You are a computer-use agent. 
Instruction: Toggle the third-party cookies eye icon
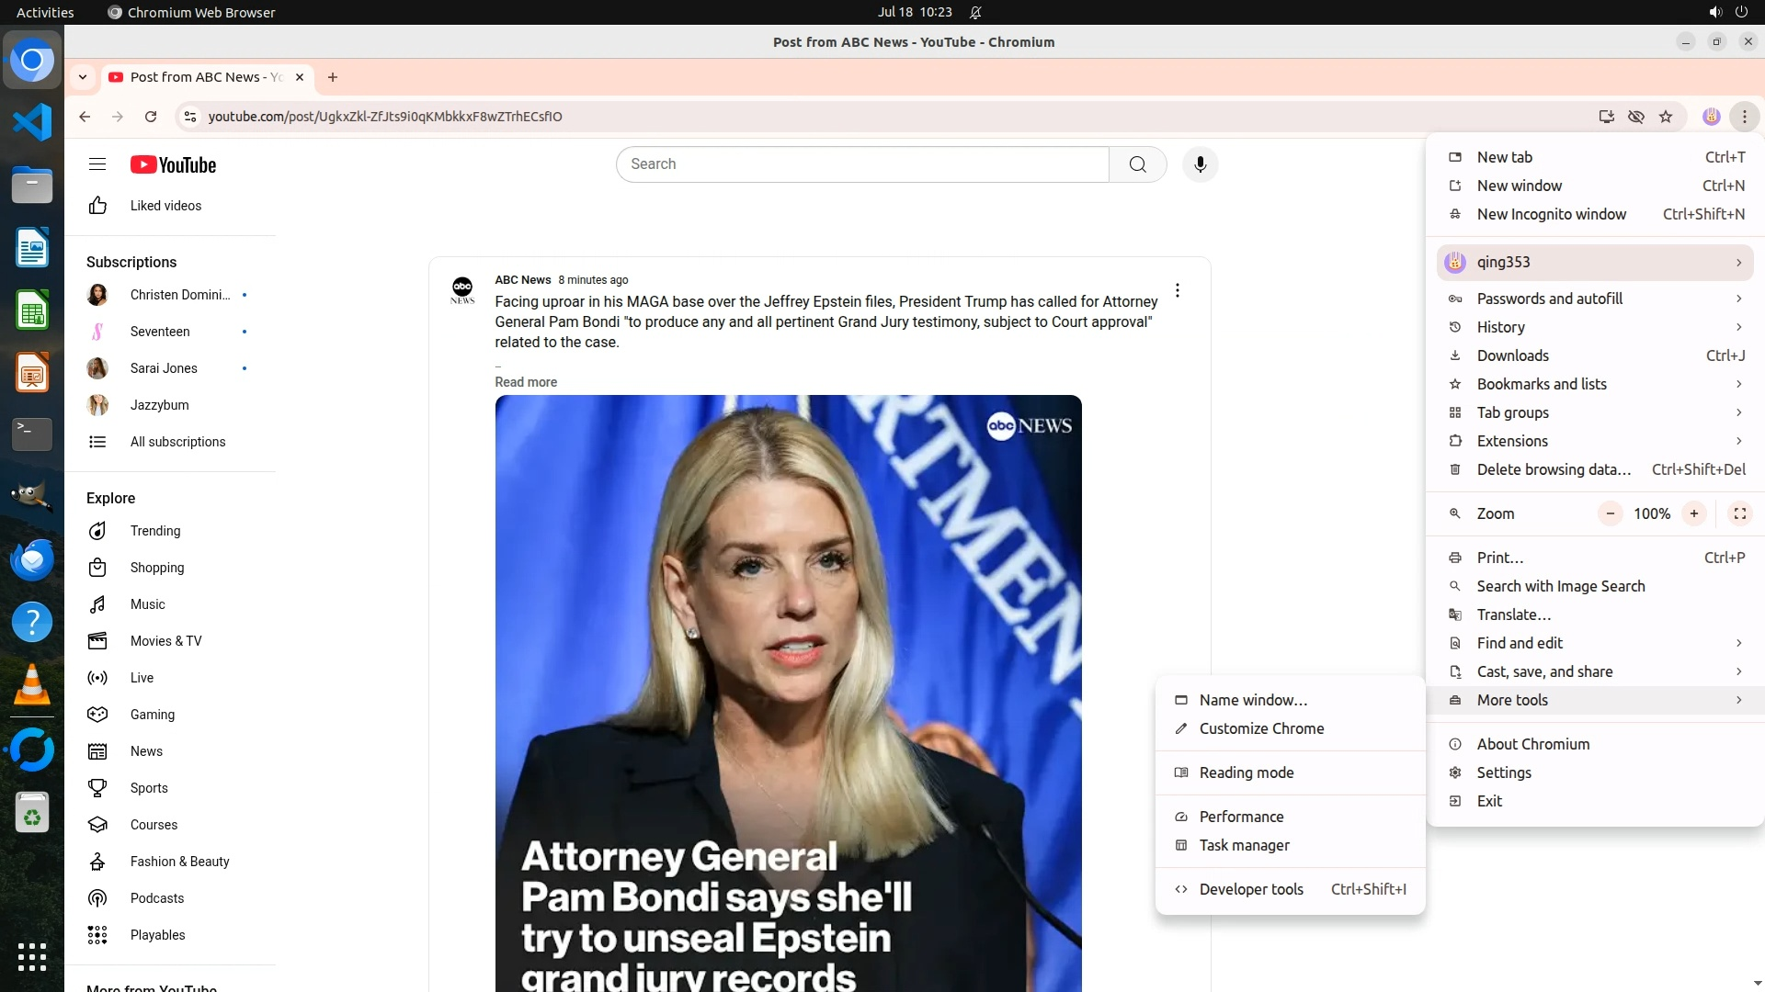point(1636,117)
